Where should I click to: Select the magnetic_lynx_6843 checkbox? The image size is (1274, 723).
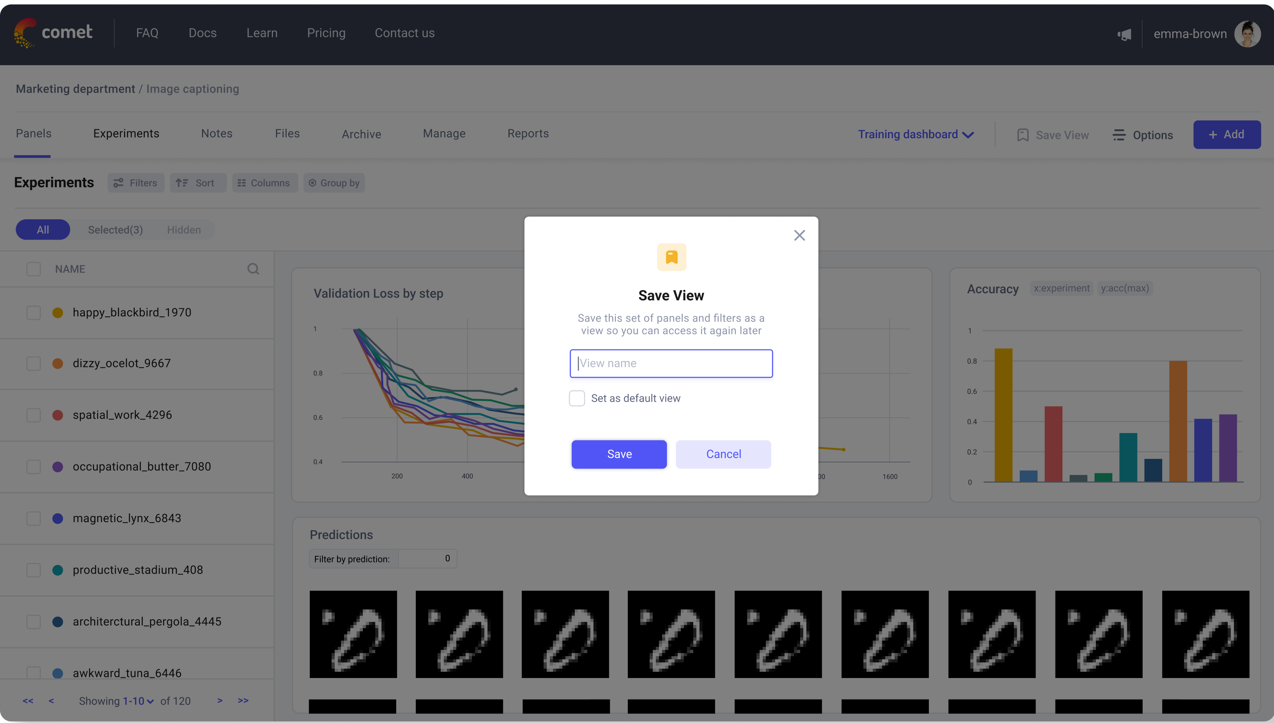33,518
